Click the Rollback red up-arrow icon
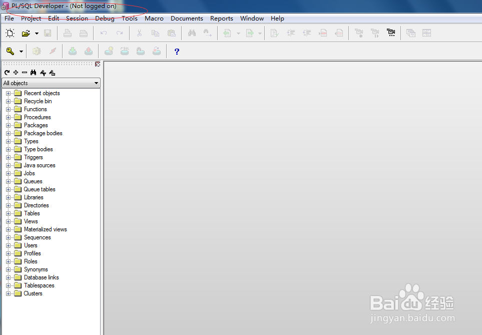The image size is (482, 335). [x=89, y=51]
